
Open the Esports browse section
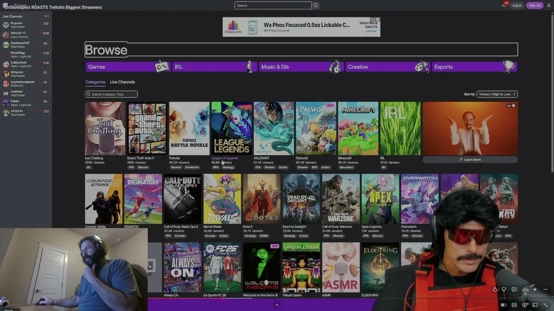tap(474, 67)
